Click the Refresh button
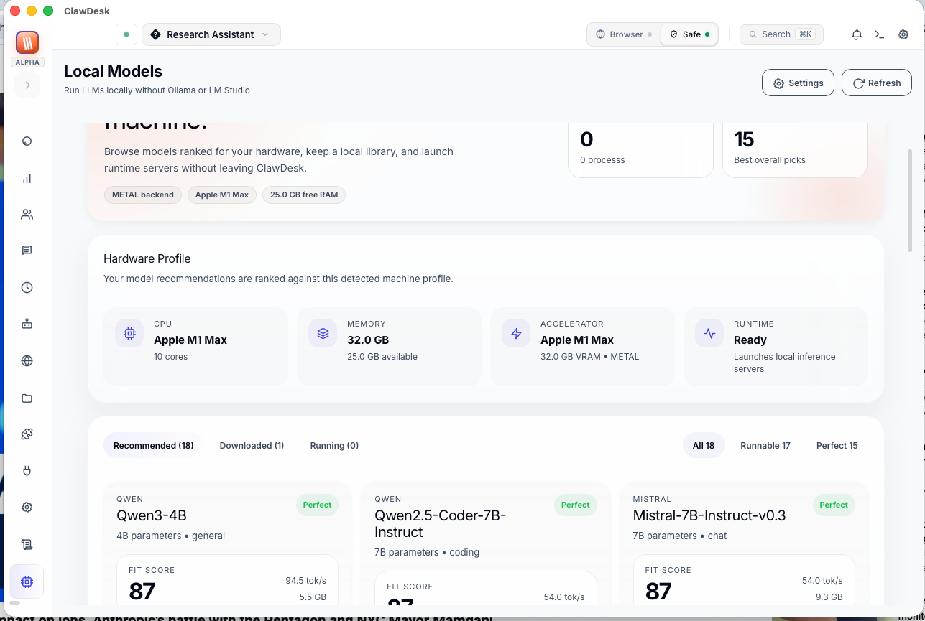This screenshot has height=621, width=925. tap(876, 83)
